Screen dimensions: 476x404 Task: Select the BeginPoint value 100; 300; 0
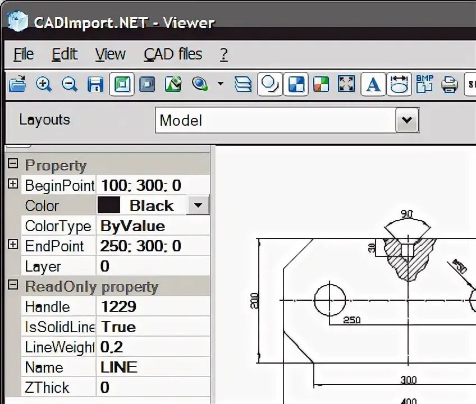[x=141, y=186]
